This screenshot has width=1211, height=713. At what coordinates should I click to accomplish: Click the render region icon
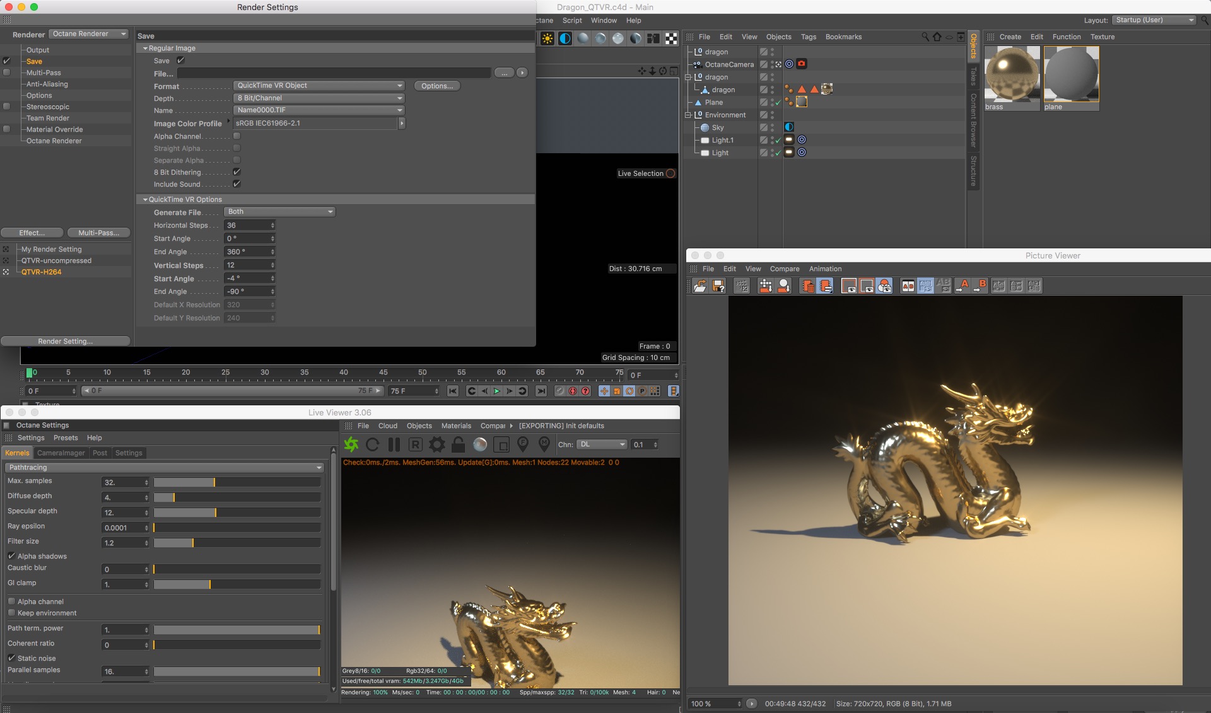coord(501,445)
